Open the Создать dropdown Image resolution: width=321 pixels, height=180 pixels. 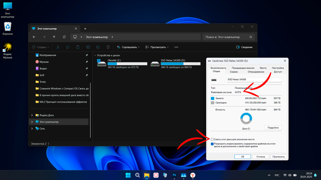coord(41,47)
